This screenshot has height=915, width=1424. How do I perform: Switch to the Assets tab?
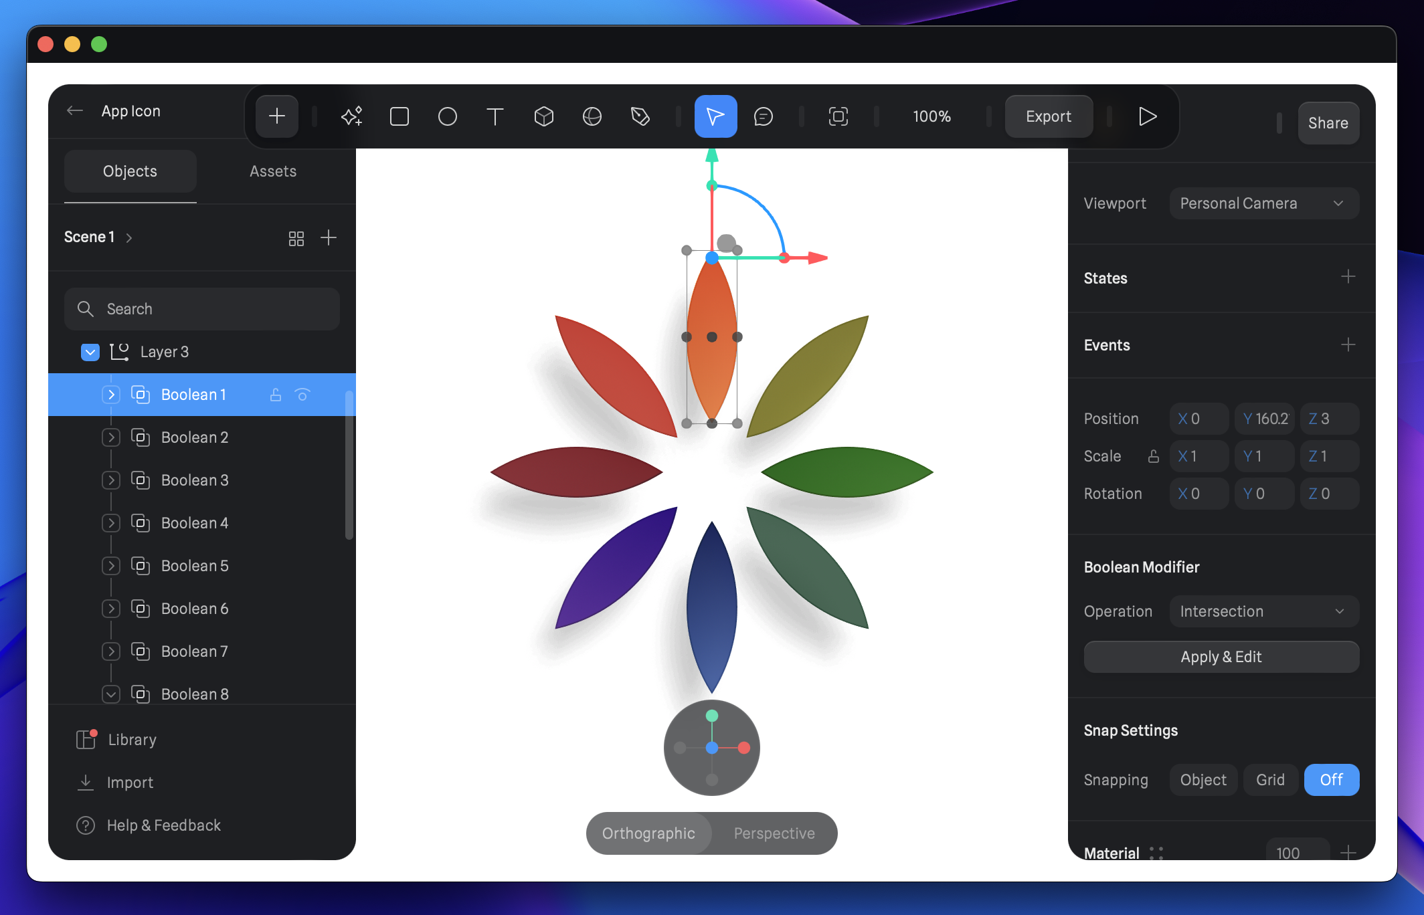coord(273,171)
